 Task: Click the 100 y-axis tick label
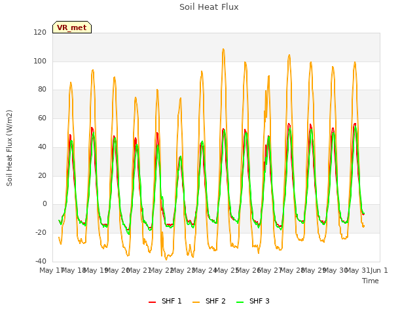(x=40, y=61)
